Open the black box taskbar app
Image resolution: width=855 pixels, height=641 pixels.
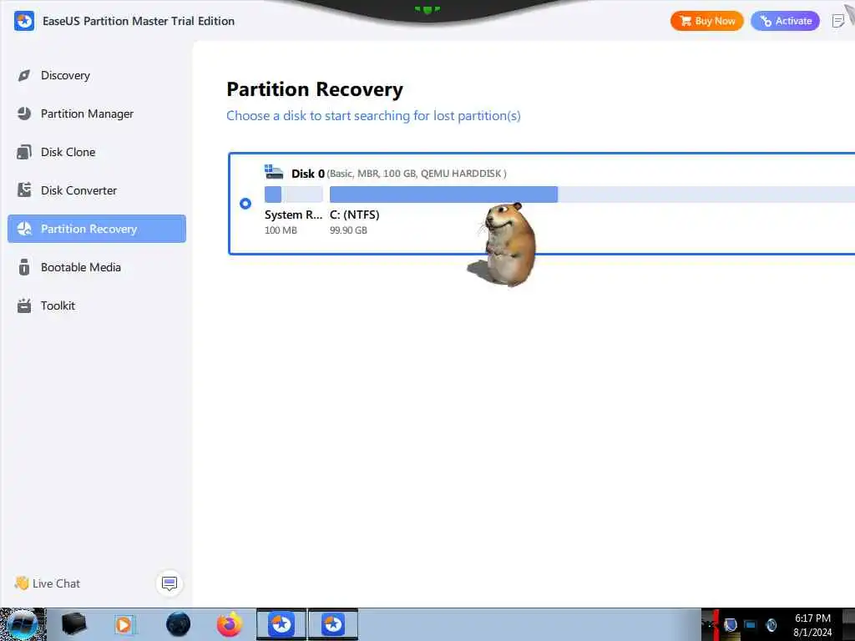point(73,624)
